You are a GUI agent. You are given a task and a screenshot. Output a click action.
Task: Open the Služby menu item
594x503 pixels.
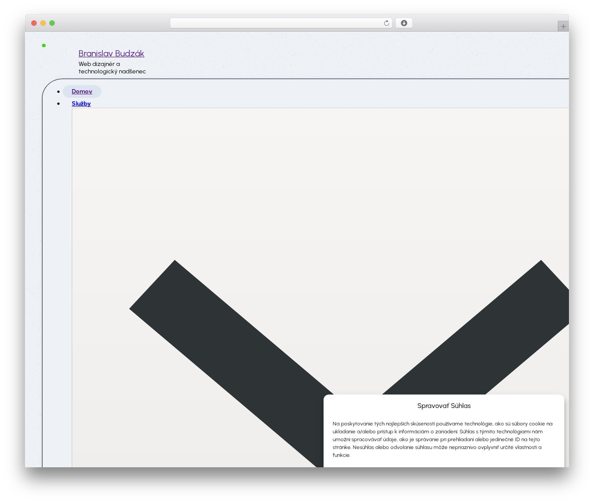(x=81, y=103)
